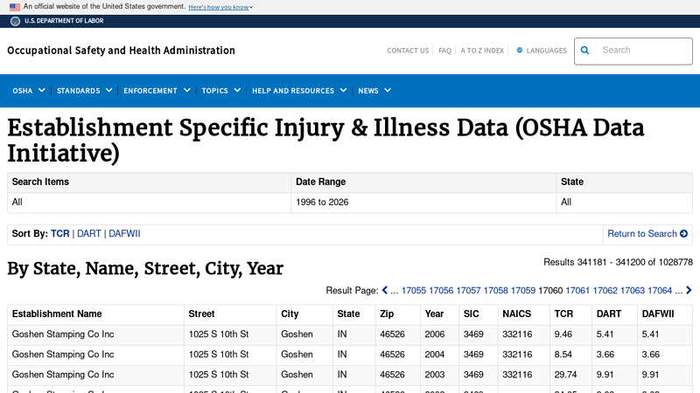Click current page number 17060
Screen dimensions: 700x393
[x=550, y=291]
